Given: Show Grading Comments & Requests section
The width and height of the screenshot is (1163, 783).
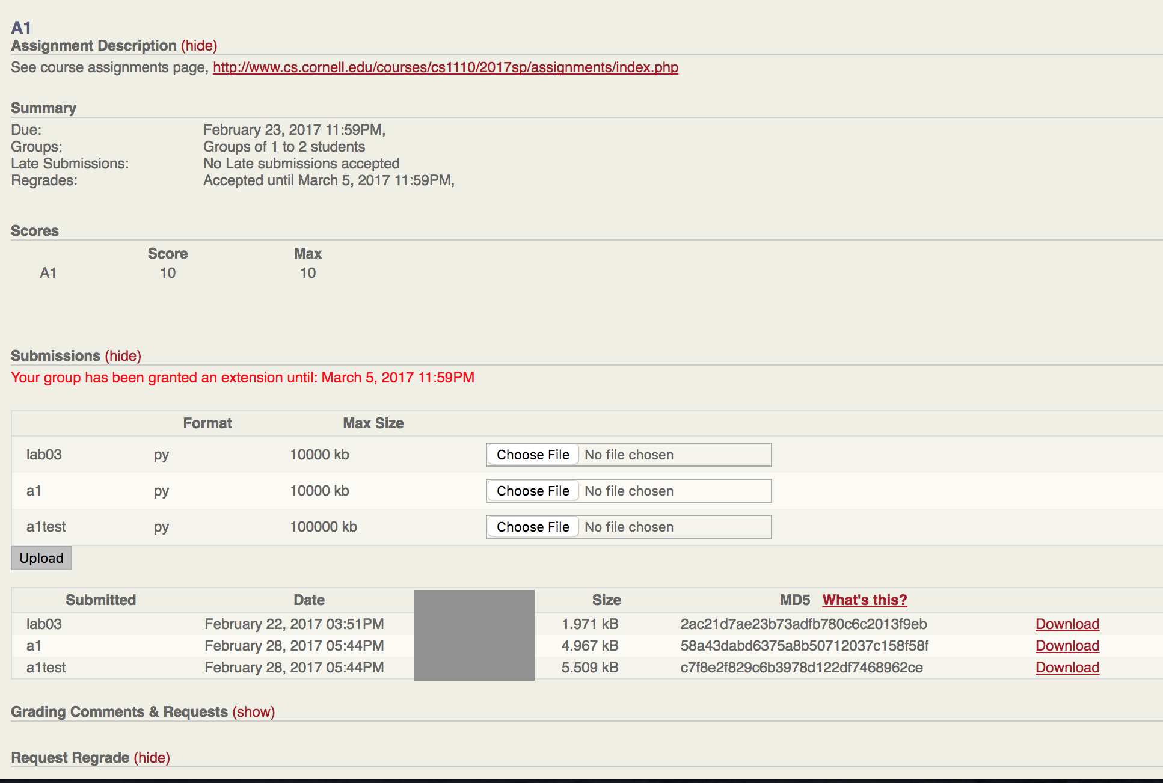Looking at the screenshot, I should click(254, 712).
